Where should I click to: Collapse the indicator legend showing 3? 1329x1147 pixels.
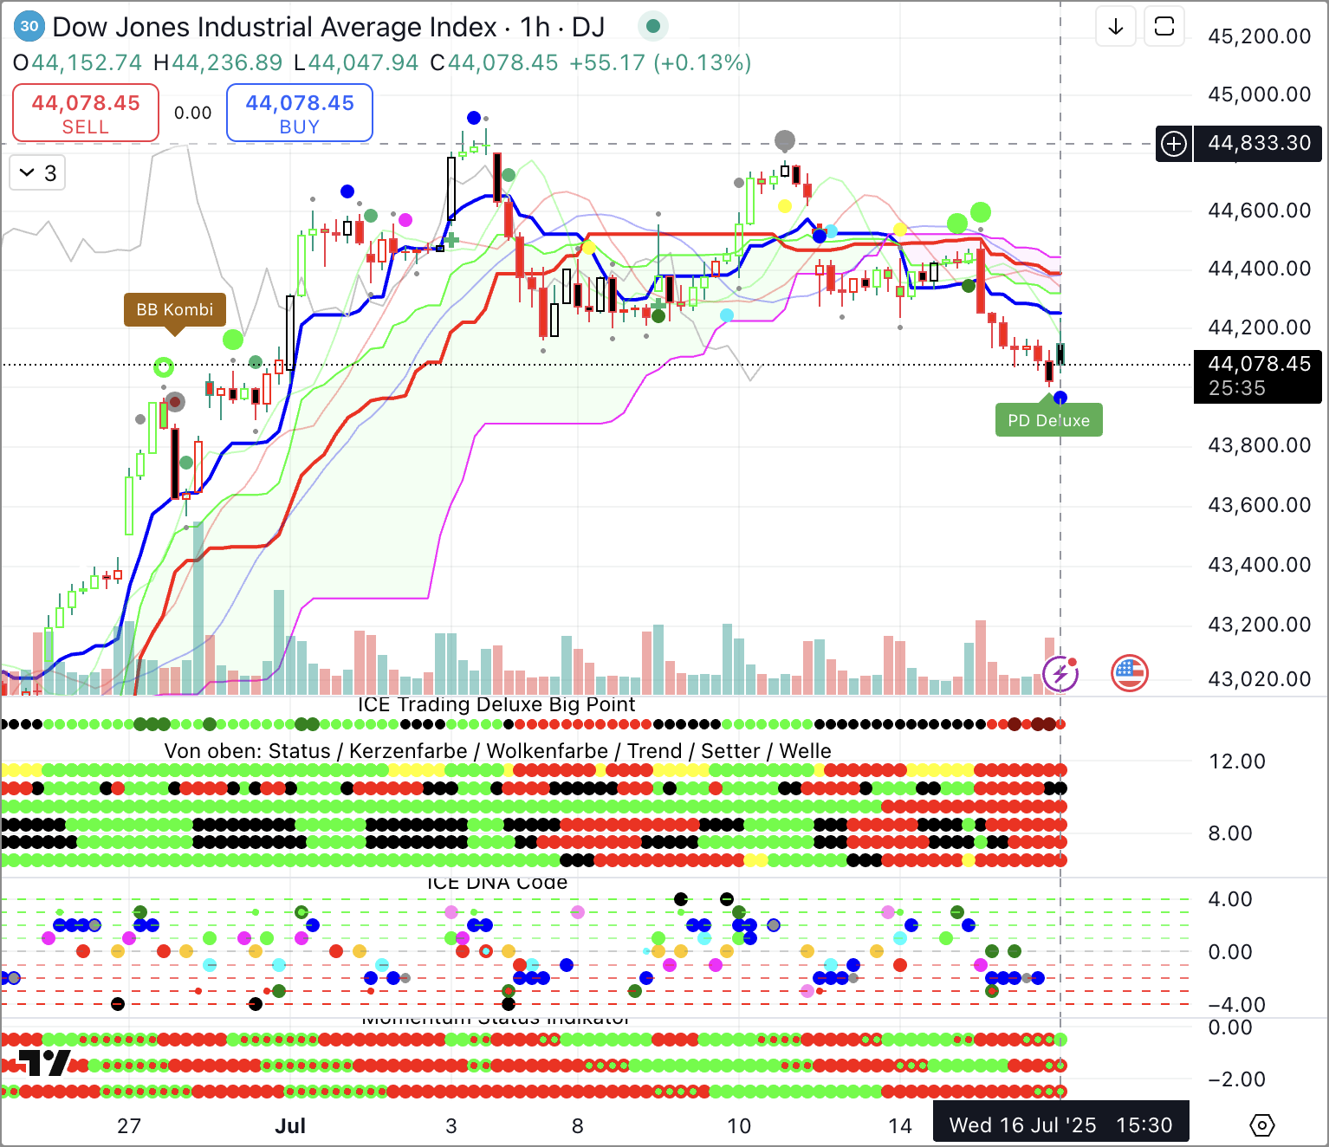(x=38, y=173)
